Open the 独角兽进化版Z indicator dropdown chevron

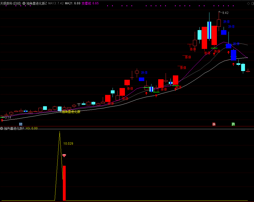[x=24, y=3]
